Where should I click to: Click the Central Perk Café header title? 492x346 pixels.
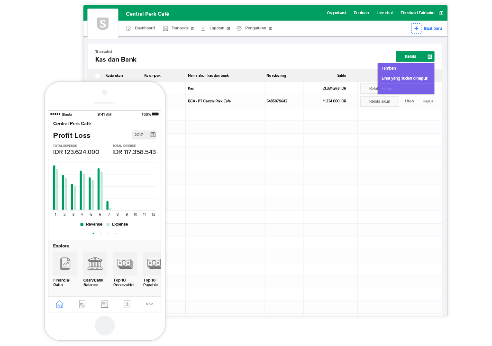point(147,14)
